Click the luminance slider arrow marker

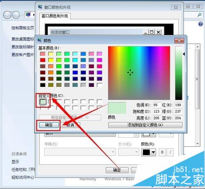coord(184,54)
